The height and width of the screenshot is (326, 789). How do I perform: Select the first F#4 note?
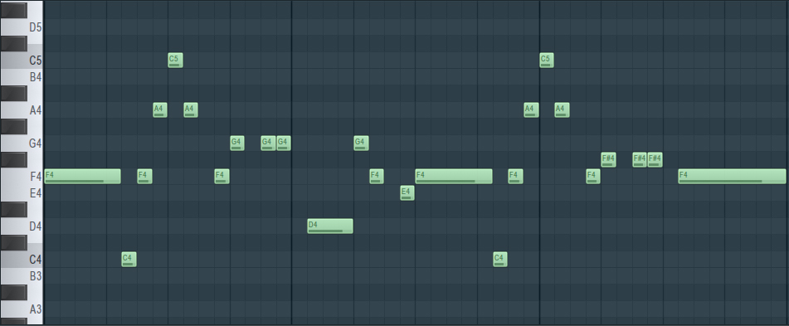tap(608, 160)
